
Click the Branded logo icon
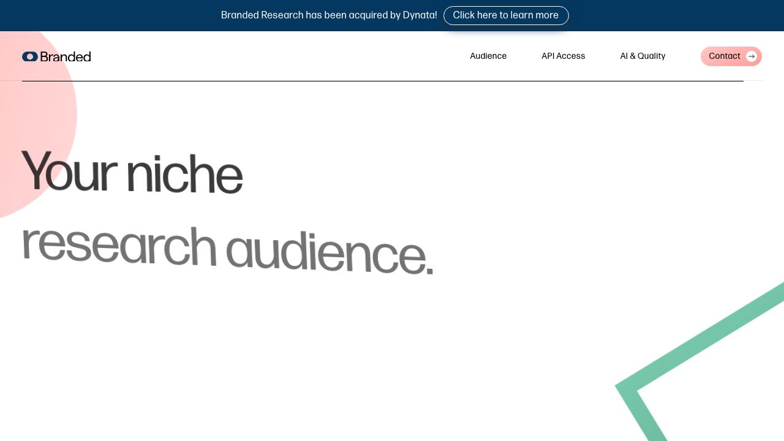coord(30,56)
